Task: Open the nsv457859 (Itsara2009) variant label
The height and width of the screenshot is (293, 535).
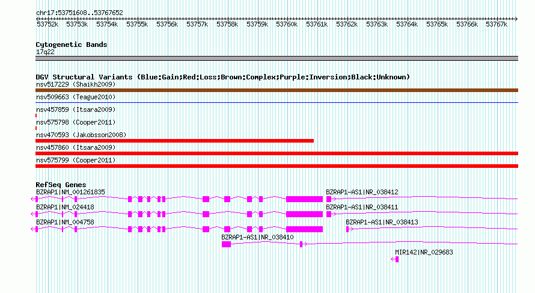Action: (x=76, y=109)
